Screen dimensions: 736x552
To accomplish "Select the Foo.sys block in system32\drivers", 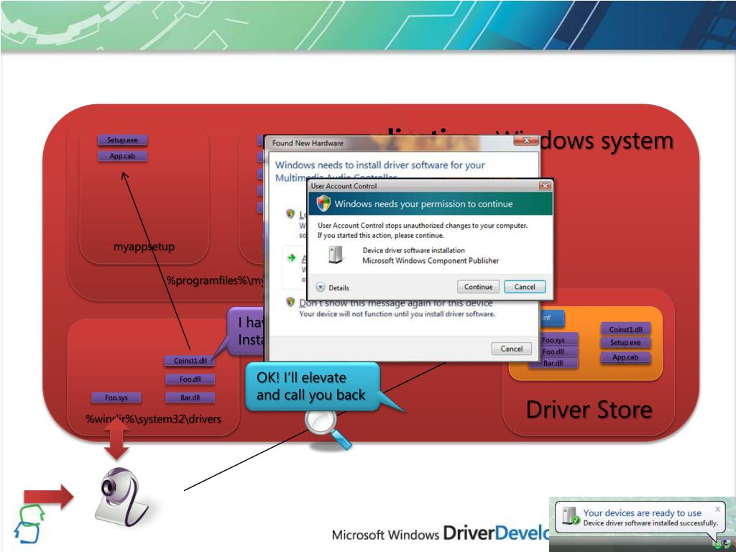I will (116, 397).
